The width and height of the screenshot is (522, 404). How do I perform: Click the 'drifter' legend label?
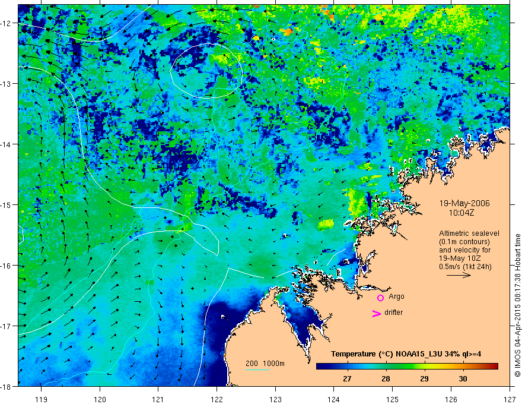tap(393, 313)
